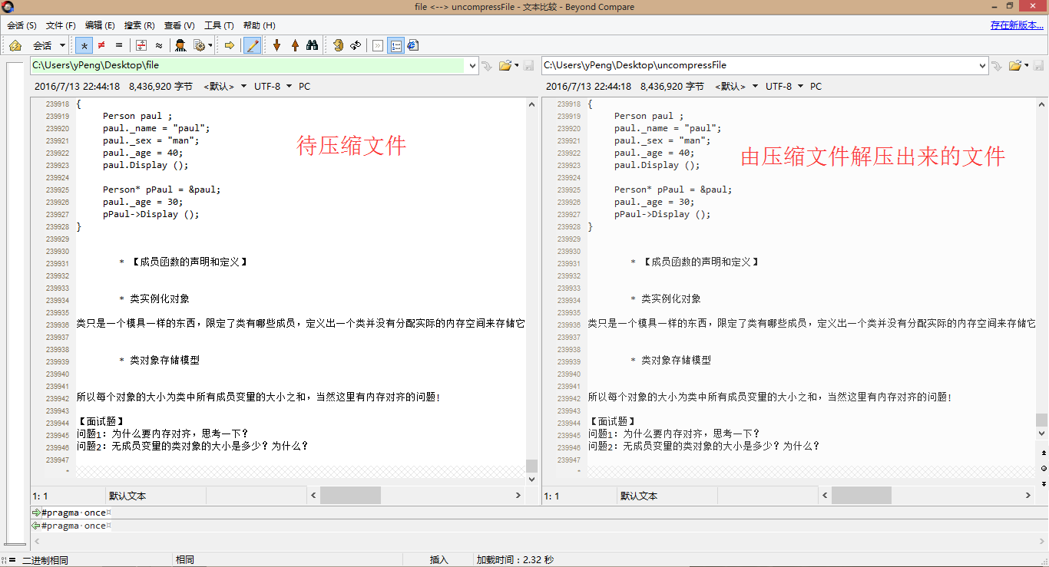Click the referee rules icon
The height and width of the screenshot is (567, 1049).
click(180, 45)
